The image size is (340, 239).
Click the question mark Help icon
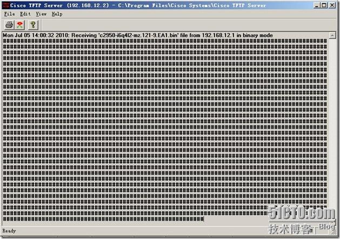click(33, 25)
